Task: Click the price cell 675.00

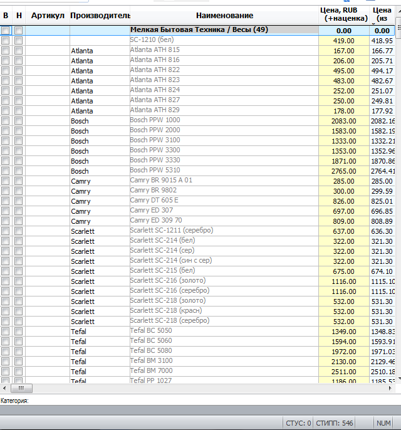Action: [x=344, y=271]
